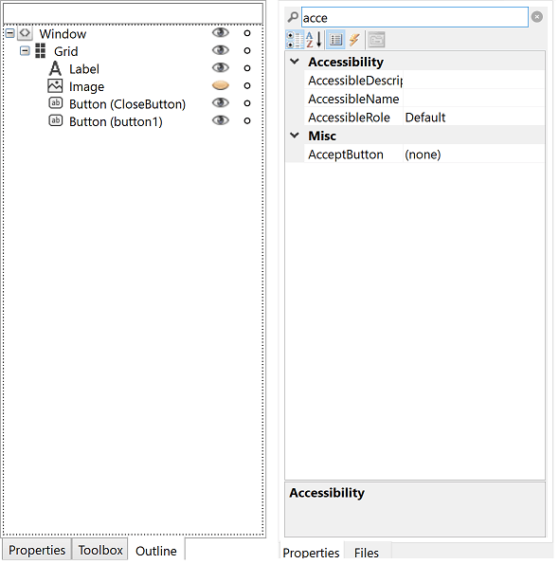
Task: Click the Categorized view icon in property toolbar
Action: [295, 40]
